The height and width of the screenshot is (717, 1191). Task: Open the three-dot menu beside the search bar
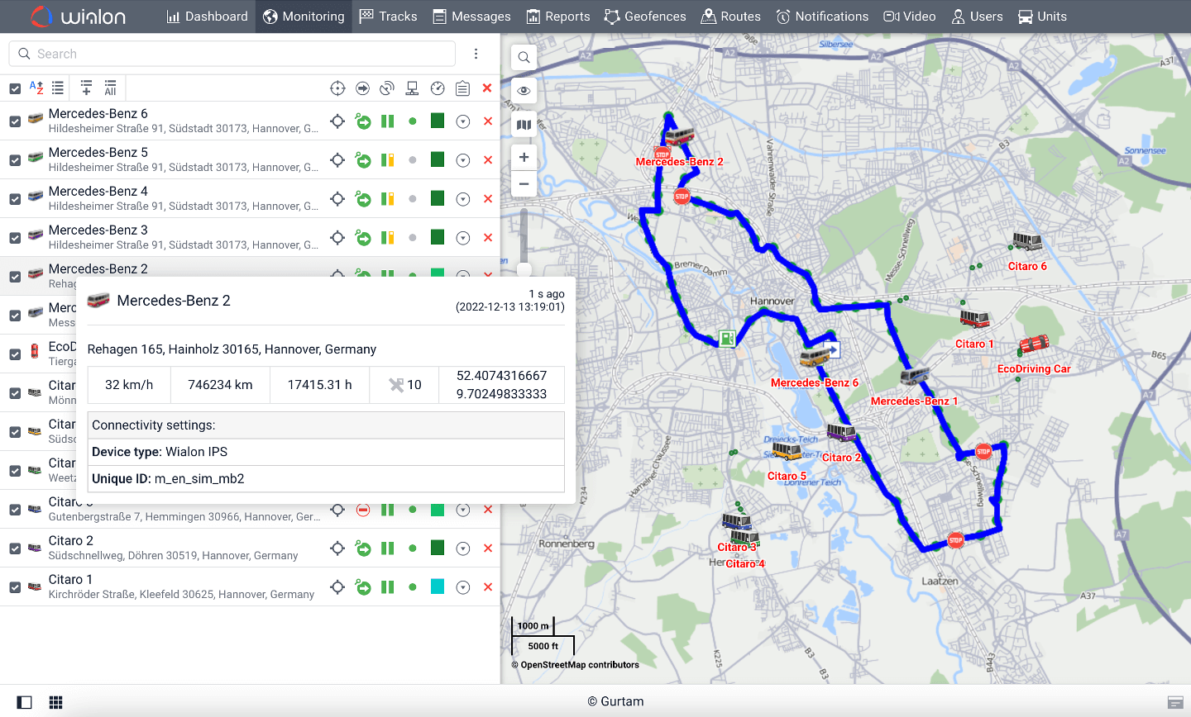pyautogui.click(x=476, y=53)
